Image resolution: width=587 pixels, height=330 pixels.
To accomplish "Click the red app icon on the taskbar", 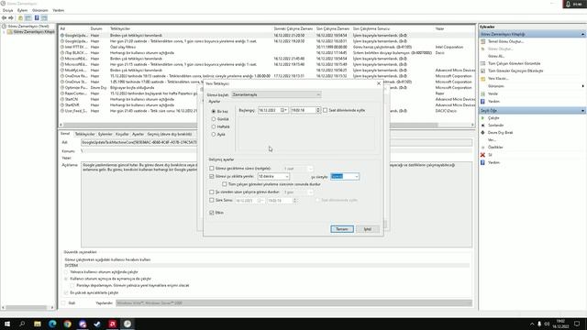I will pyautogui.click(x=112, y=324).
